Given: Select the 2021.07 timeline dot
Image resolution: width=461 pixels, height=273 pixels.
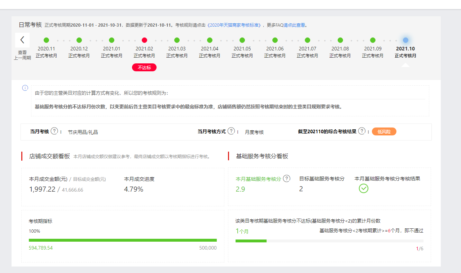Looking at the screenshot, I should coord(307,40).
